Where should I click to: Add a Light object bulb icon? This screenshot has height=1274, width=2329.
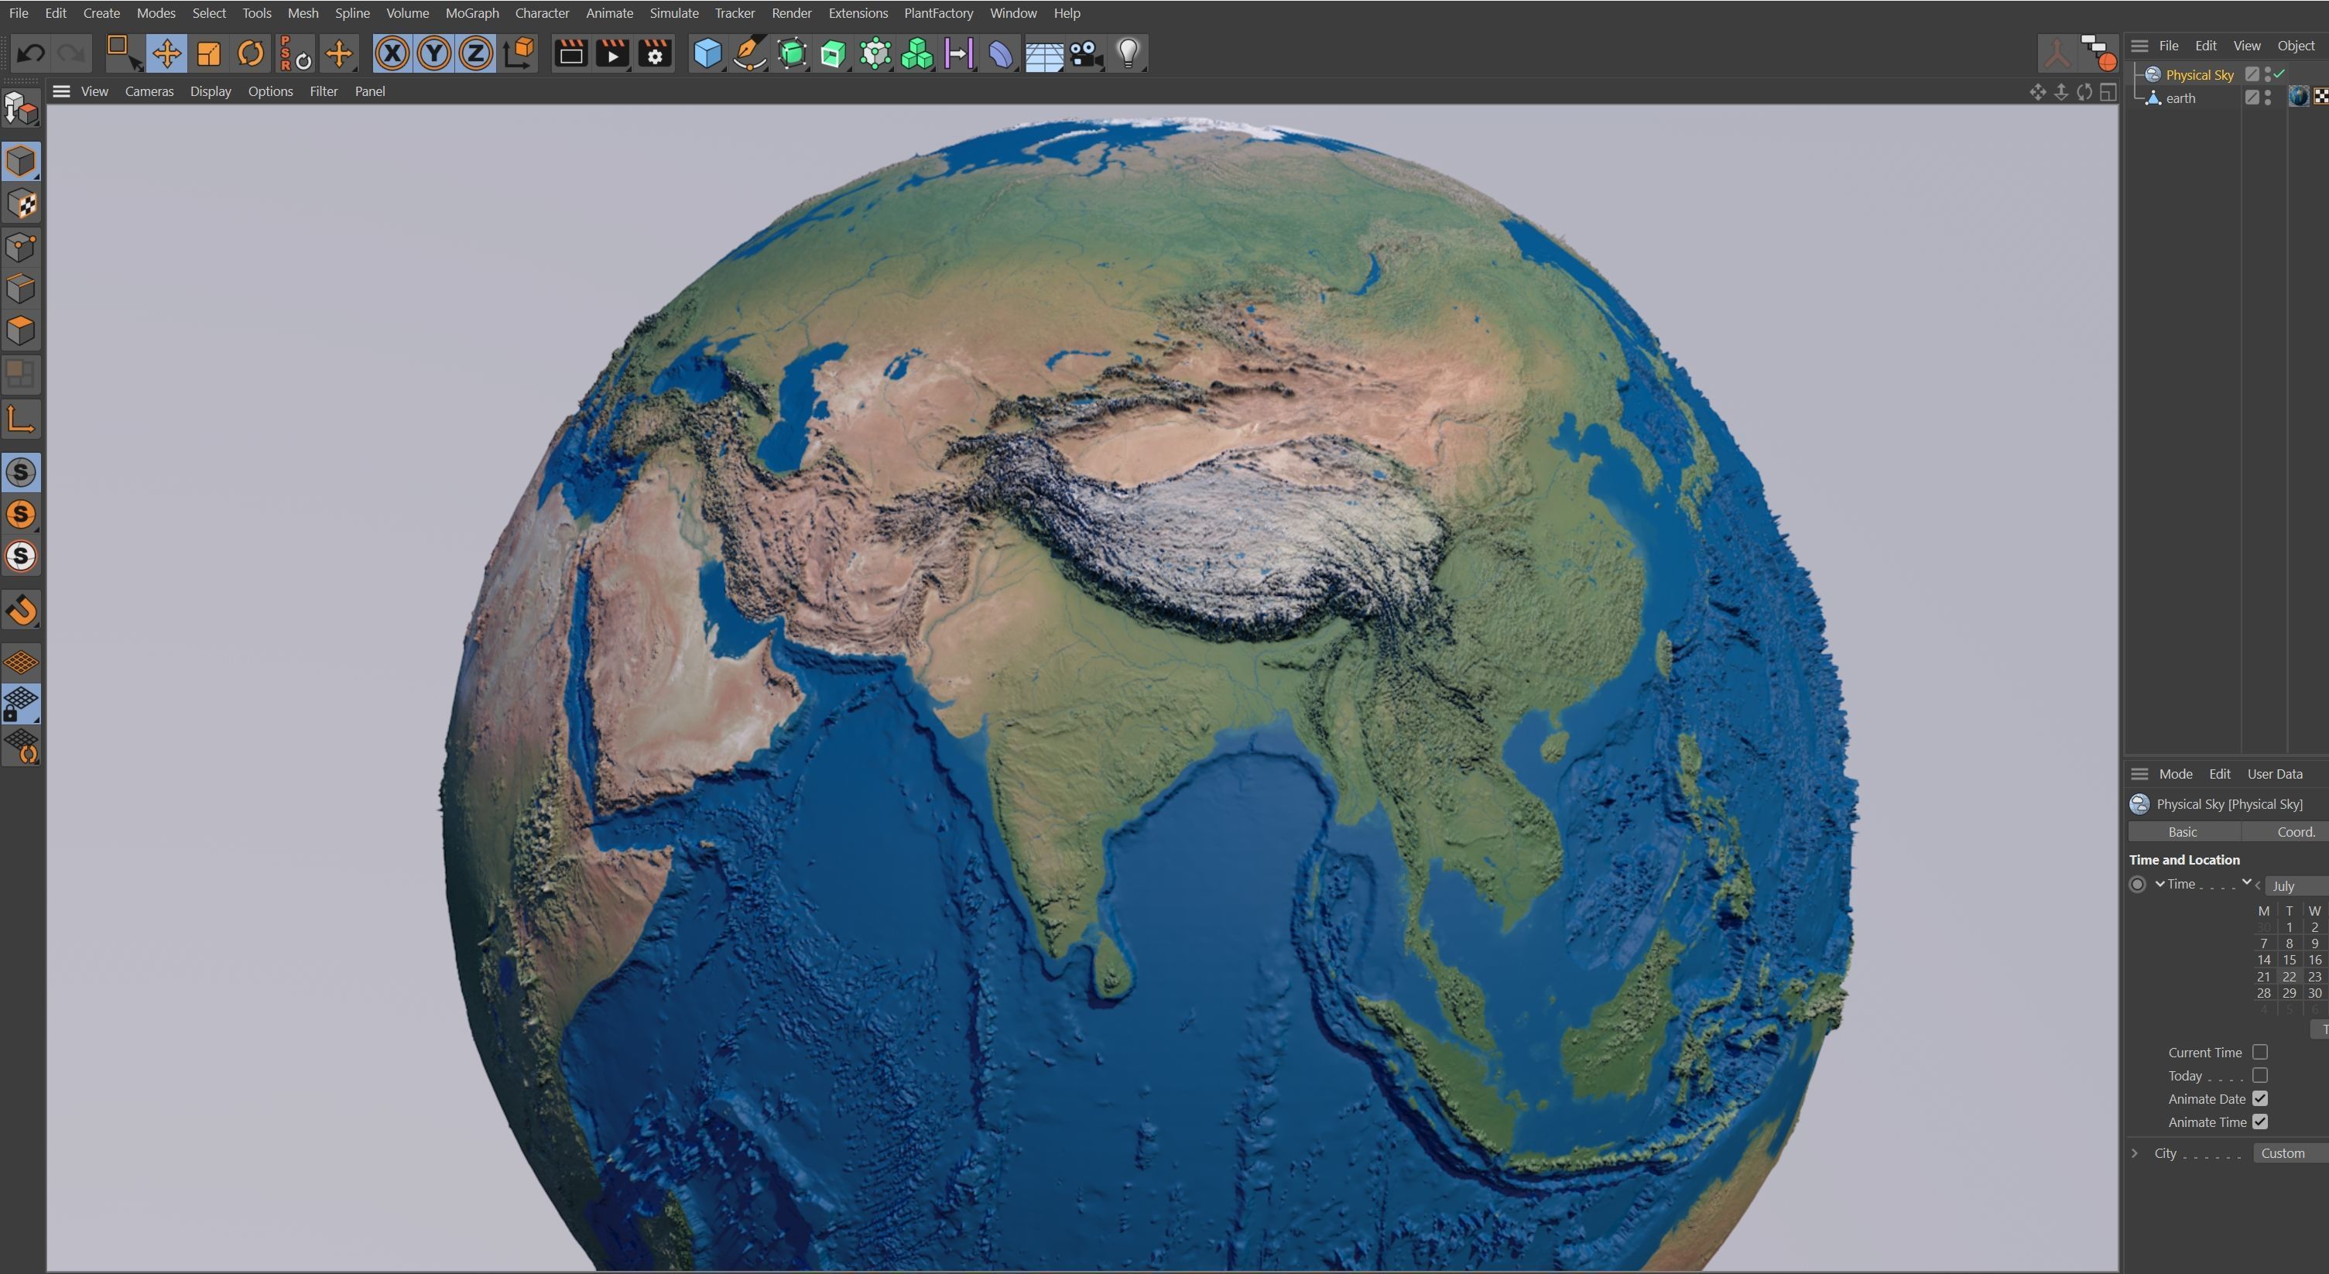(1129, 53)
